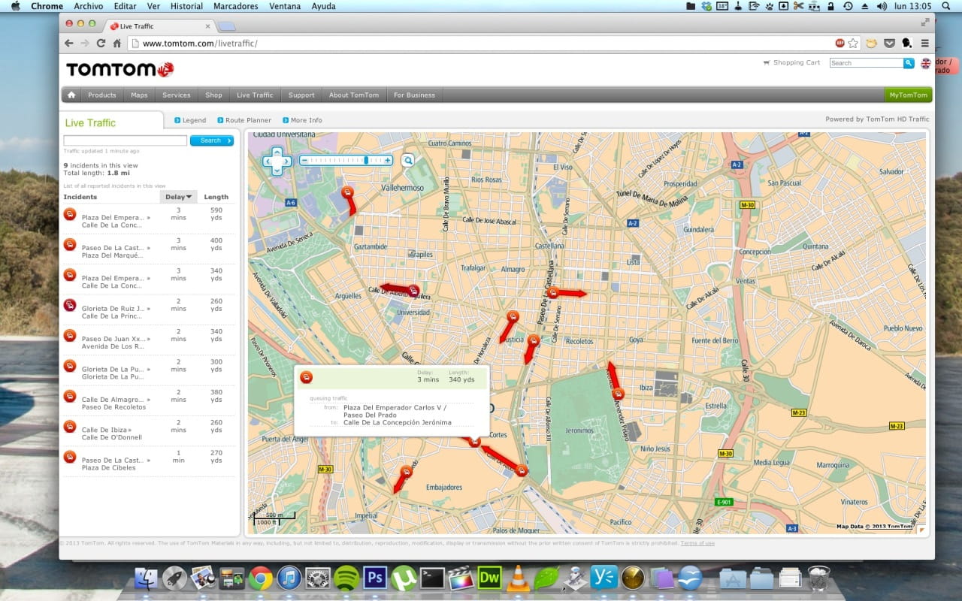962x601 pixels.
Task: Select the traffic incident marker near Vallehermoso
Action: pyautogui.click(x=347, y=193)
